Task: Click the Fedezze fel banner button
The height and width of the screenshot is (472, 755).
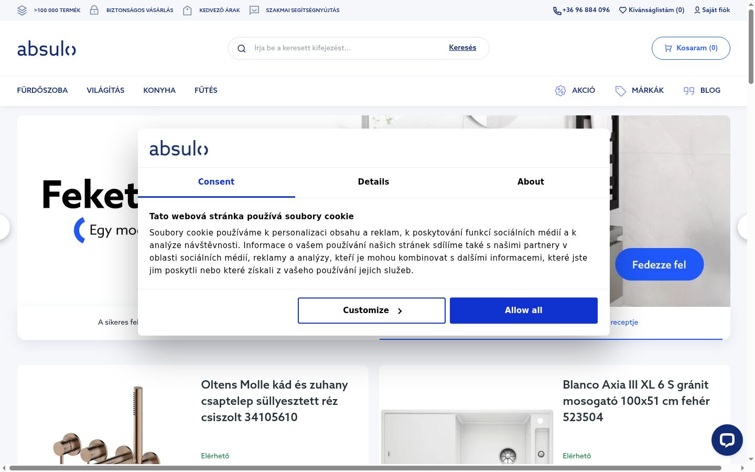Action: click(659, 265)
